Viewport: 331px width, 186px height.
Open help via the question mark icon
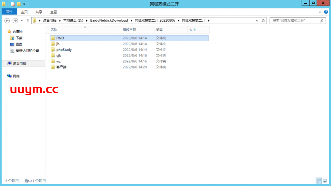[325, 12]
